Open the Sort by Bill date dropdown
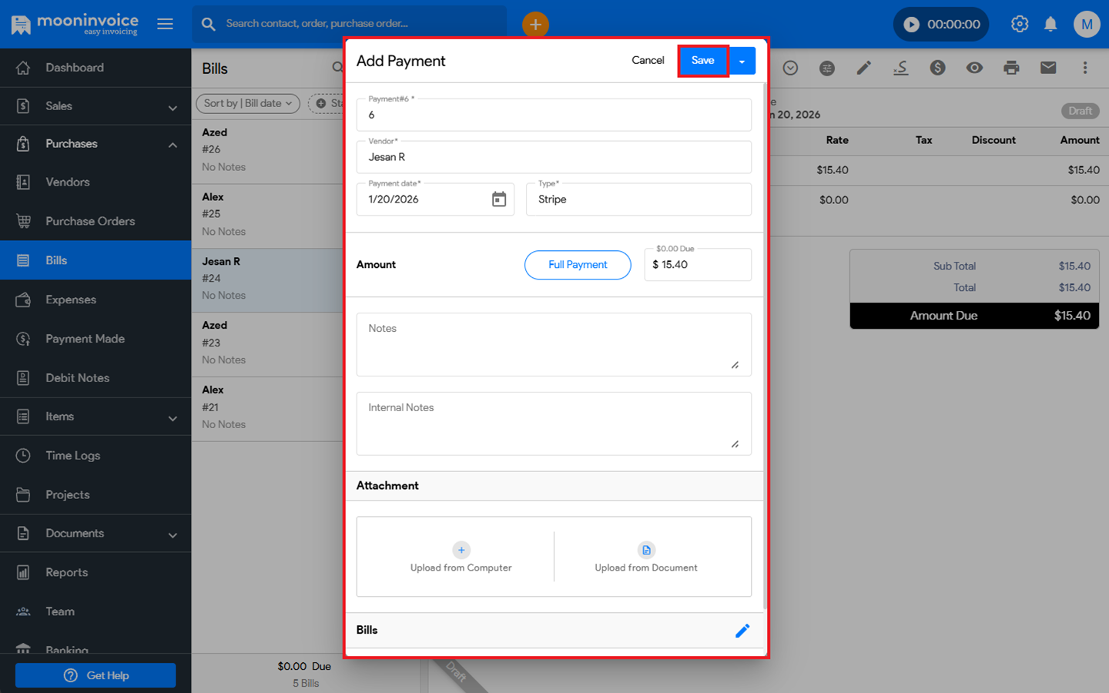 (x=247, y=103)
